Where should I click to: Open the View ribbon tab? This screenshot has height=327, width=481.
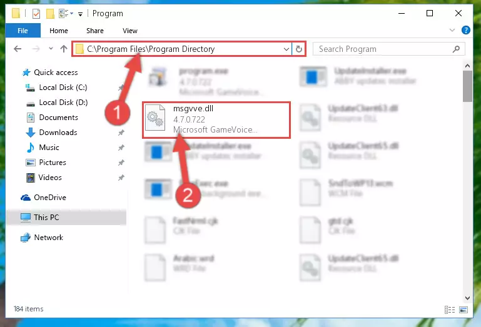(129, 31)
